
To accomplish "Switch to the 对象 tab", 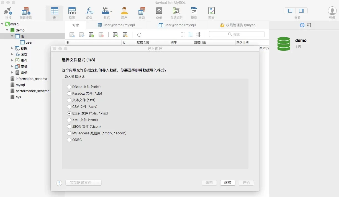I will pyautogui.click(x=76, y=25).
